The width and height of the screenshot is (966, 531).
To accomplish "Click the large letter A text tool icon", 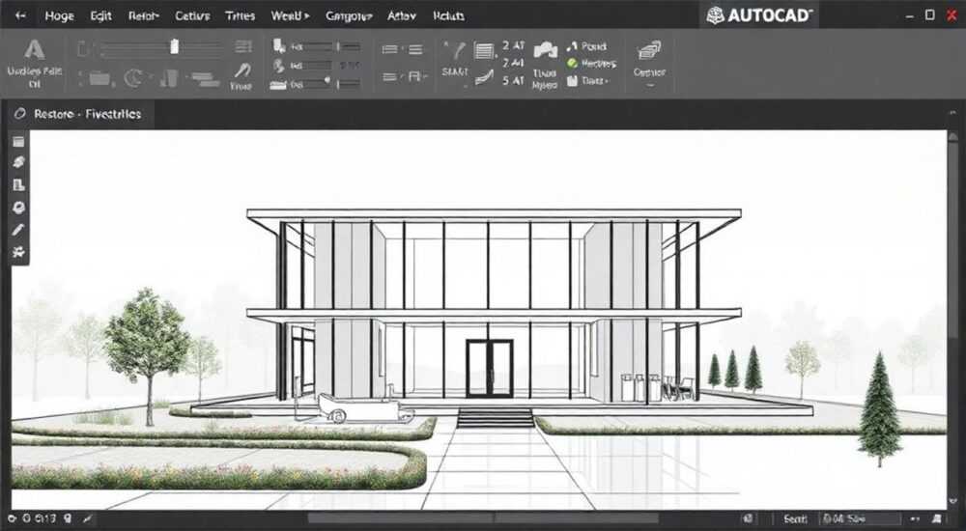I will [x=34, y=49].
